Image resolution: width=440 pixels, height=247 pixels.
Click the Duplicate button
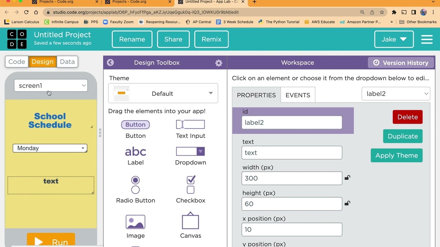click(x=403, y=136)
